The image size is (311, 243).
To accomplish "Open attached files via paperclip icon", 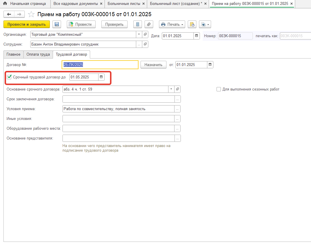I will [149, 25].
